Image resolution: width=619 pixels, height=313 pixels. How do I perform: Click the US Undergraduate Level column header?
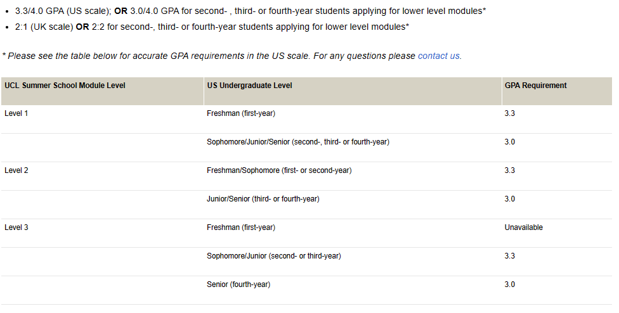[249, 86]
